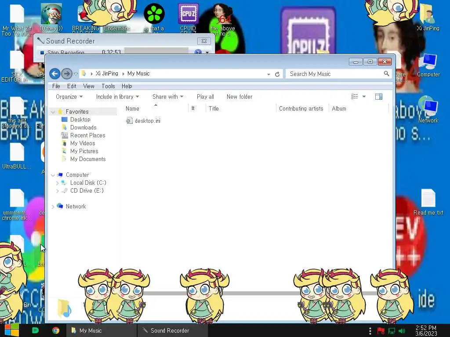Select the Read me.txt desktop file
Screen dimensions: 450x337
click(428, 202)
